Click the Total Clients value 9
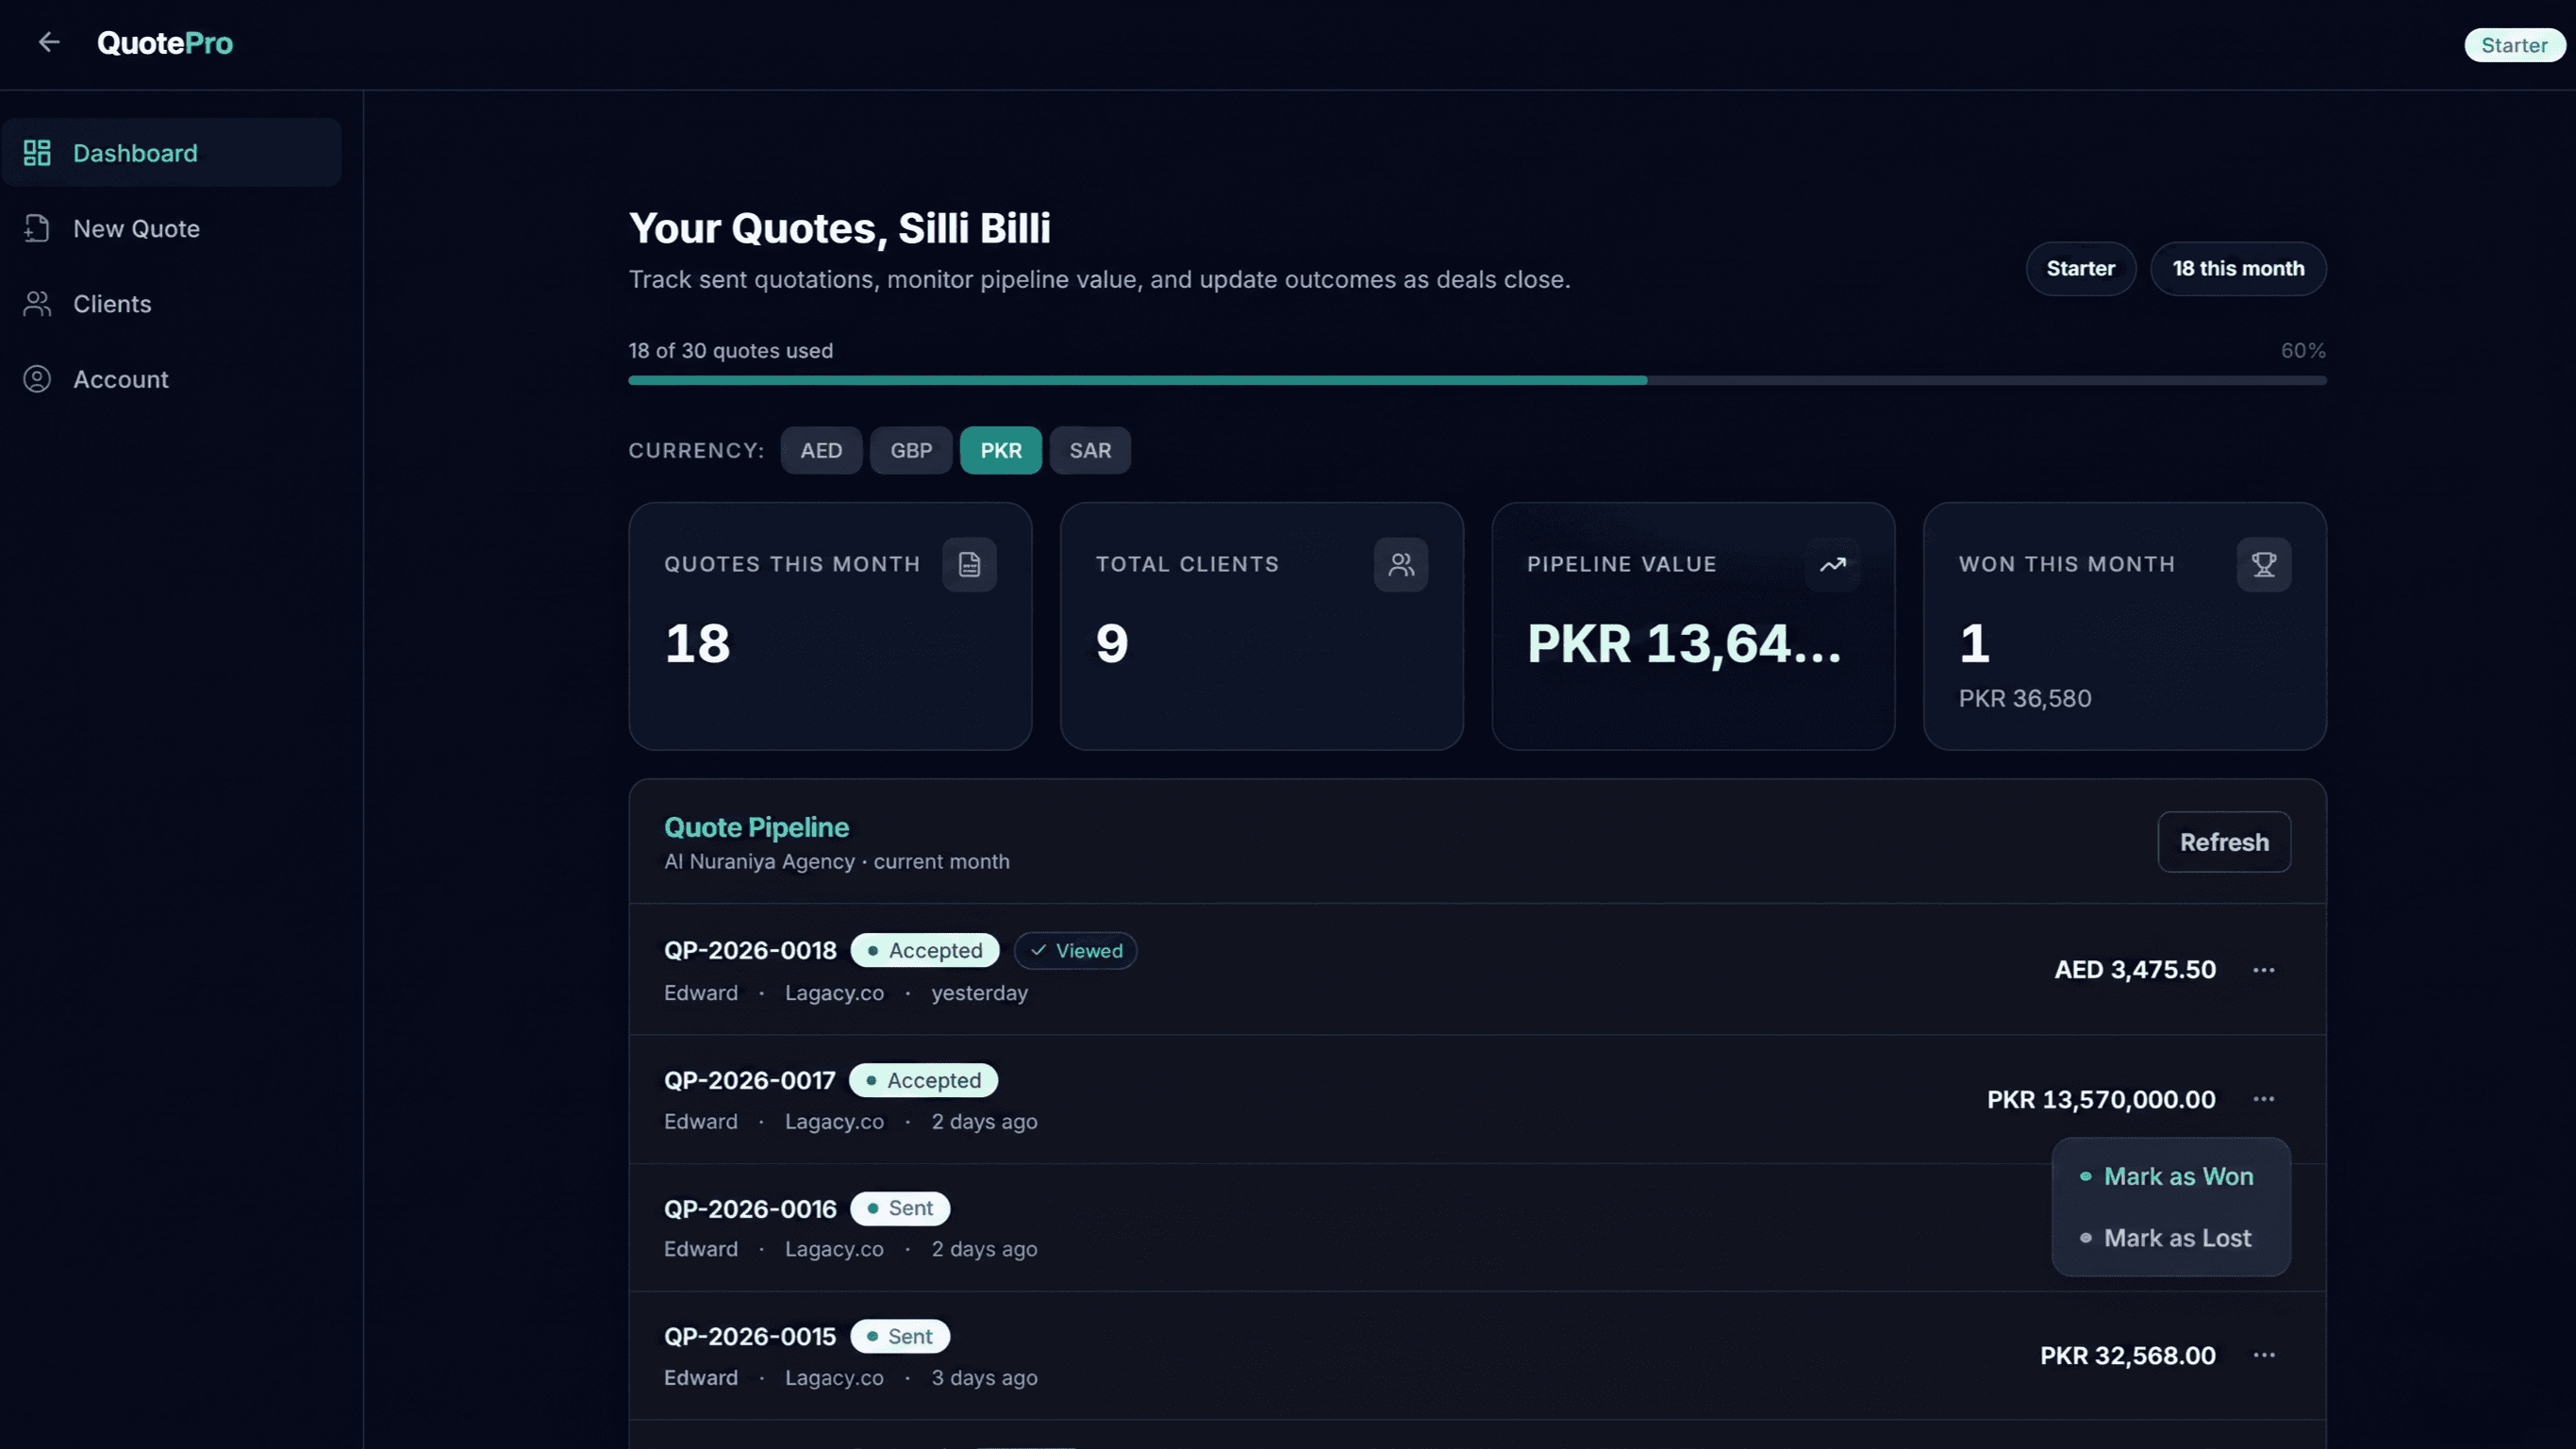The width and height of the screenshot is (2576, 1449). tap(1112, 643)
